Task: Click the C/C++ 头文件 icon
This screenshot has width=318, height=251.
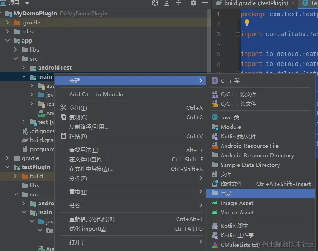Action: point(215,104)
